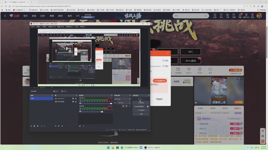Remove transition with trash icon
Screen dimensions: 268x150
127,106
